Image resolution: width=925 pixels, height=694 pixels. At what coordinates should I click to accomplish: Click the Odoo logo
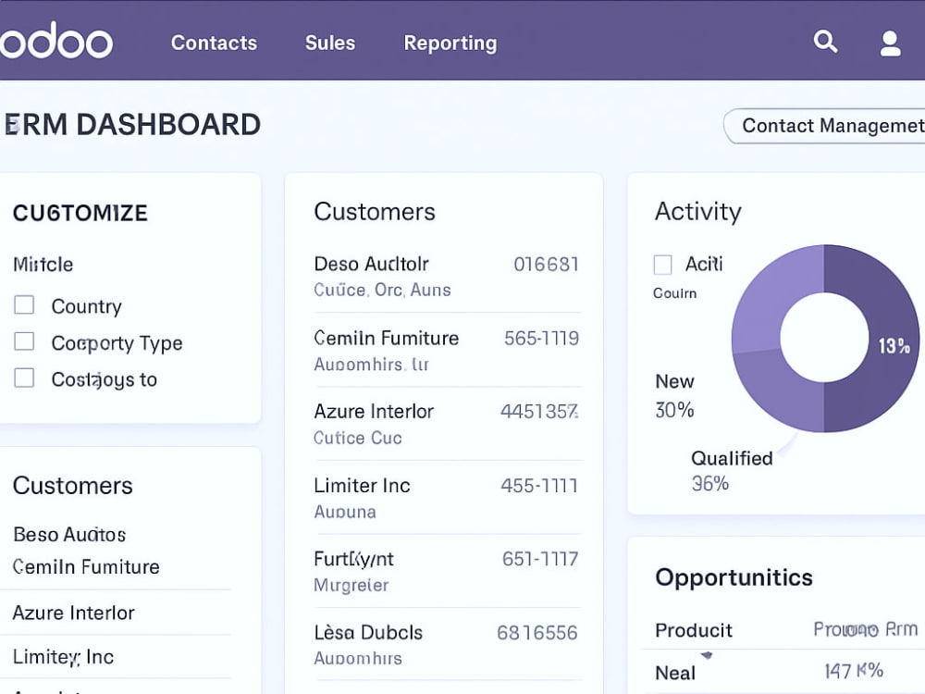pos(56,41)
